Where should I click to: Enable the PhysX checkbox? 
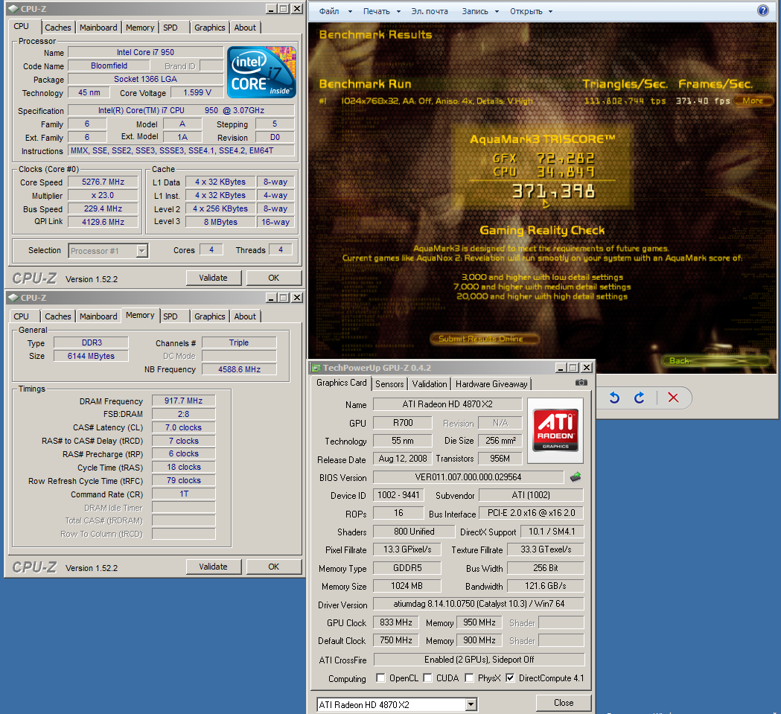[x=469, y=678]
